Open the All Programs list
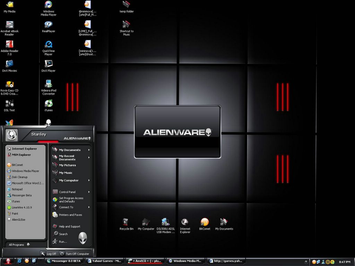This screenshot has height=266, width=355. click(x=19, y=245)
